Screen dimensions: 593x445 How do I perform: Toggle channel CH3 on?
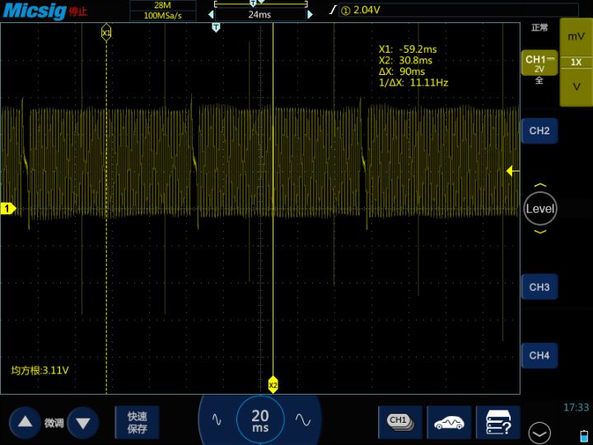coord(539,287)
